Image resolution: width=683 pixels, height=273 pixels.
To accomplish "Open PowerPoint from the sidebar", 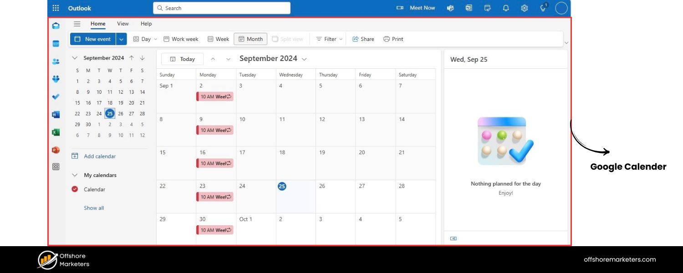I will click(56, 150).
